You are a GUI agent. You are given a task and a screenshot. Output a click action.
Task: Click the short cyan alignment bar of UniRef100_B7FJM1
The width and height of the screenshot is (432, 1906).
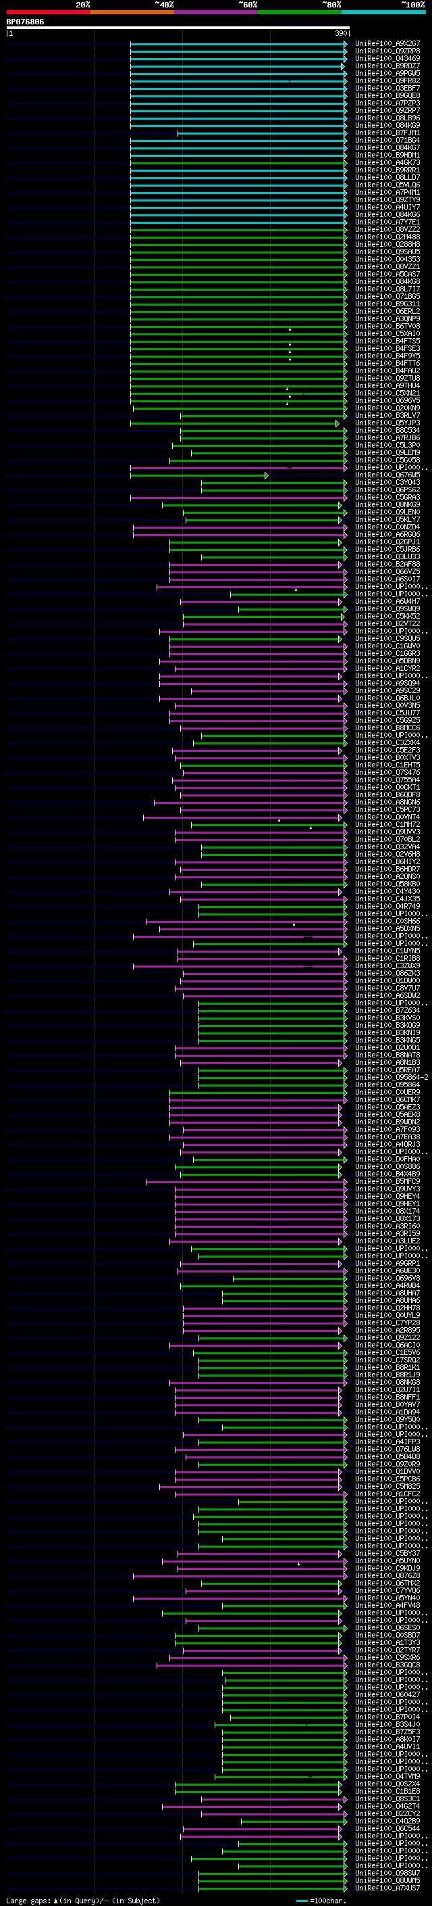tap(262, 133)
